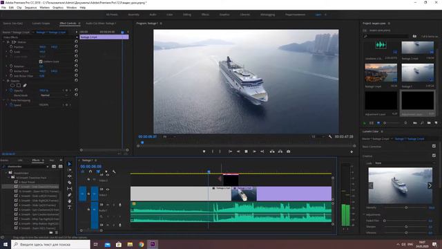This screenshot has width=442, height=249.
Task: Open Premiere Pro in Windows taskbar
Action: (x=153, y=244)
